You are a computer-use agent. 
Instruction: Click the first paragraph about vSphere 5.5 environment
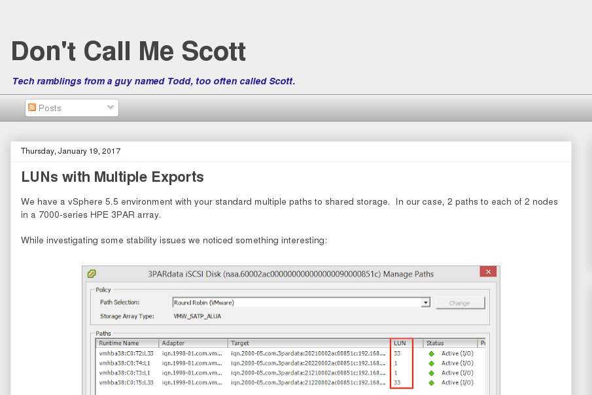289,208
